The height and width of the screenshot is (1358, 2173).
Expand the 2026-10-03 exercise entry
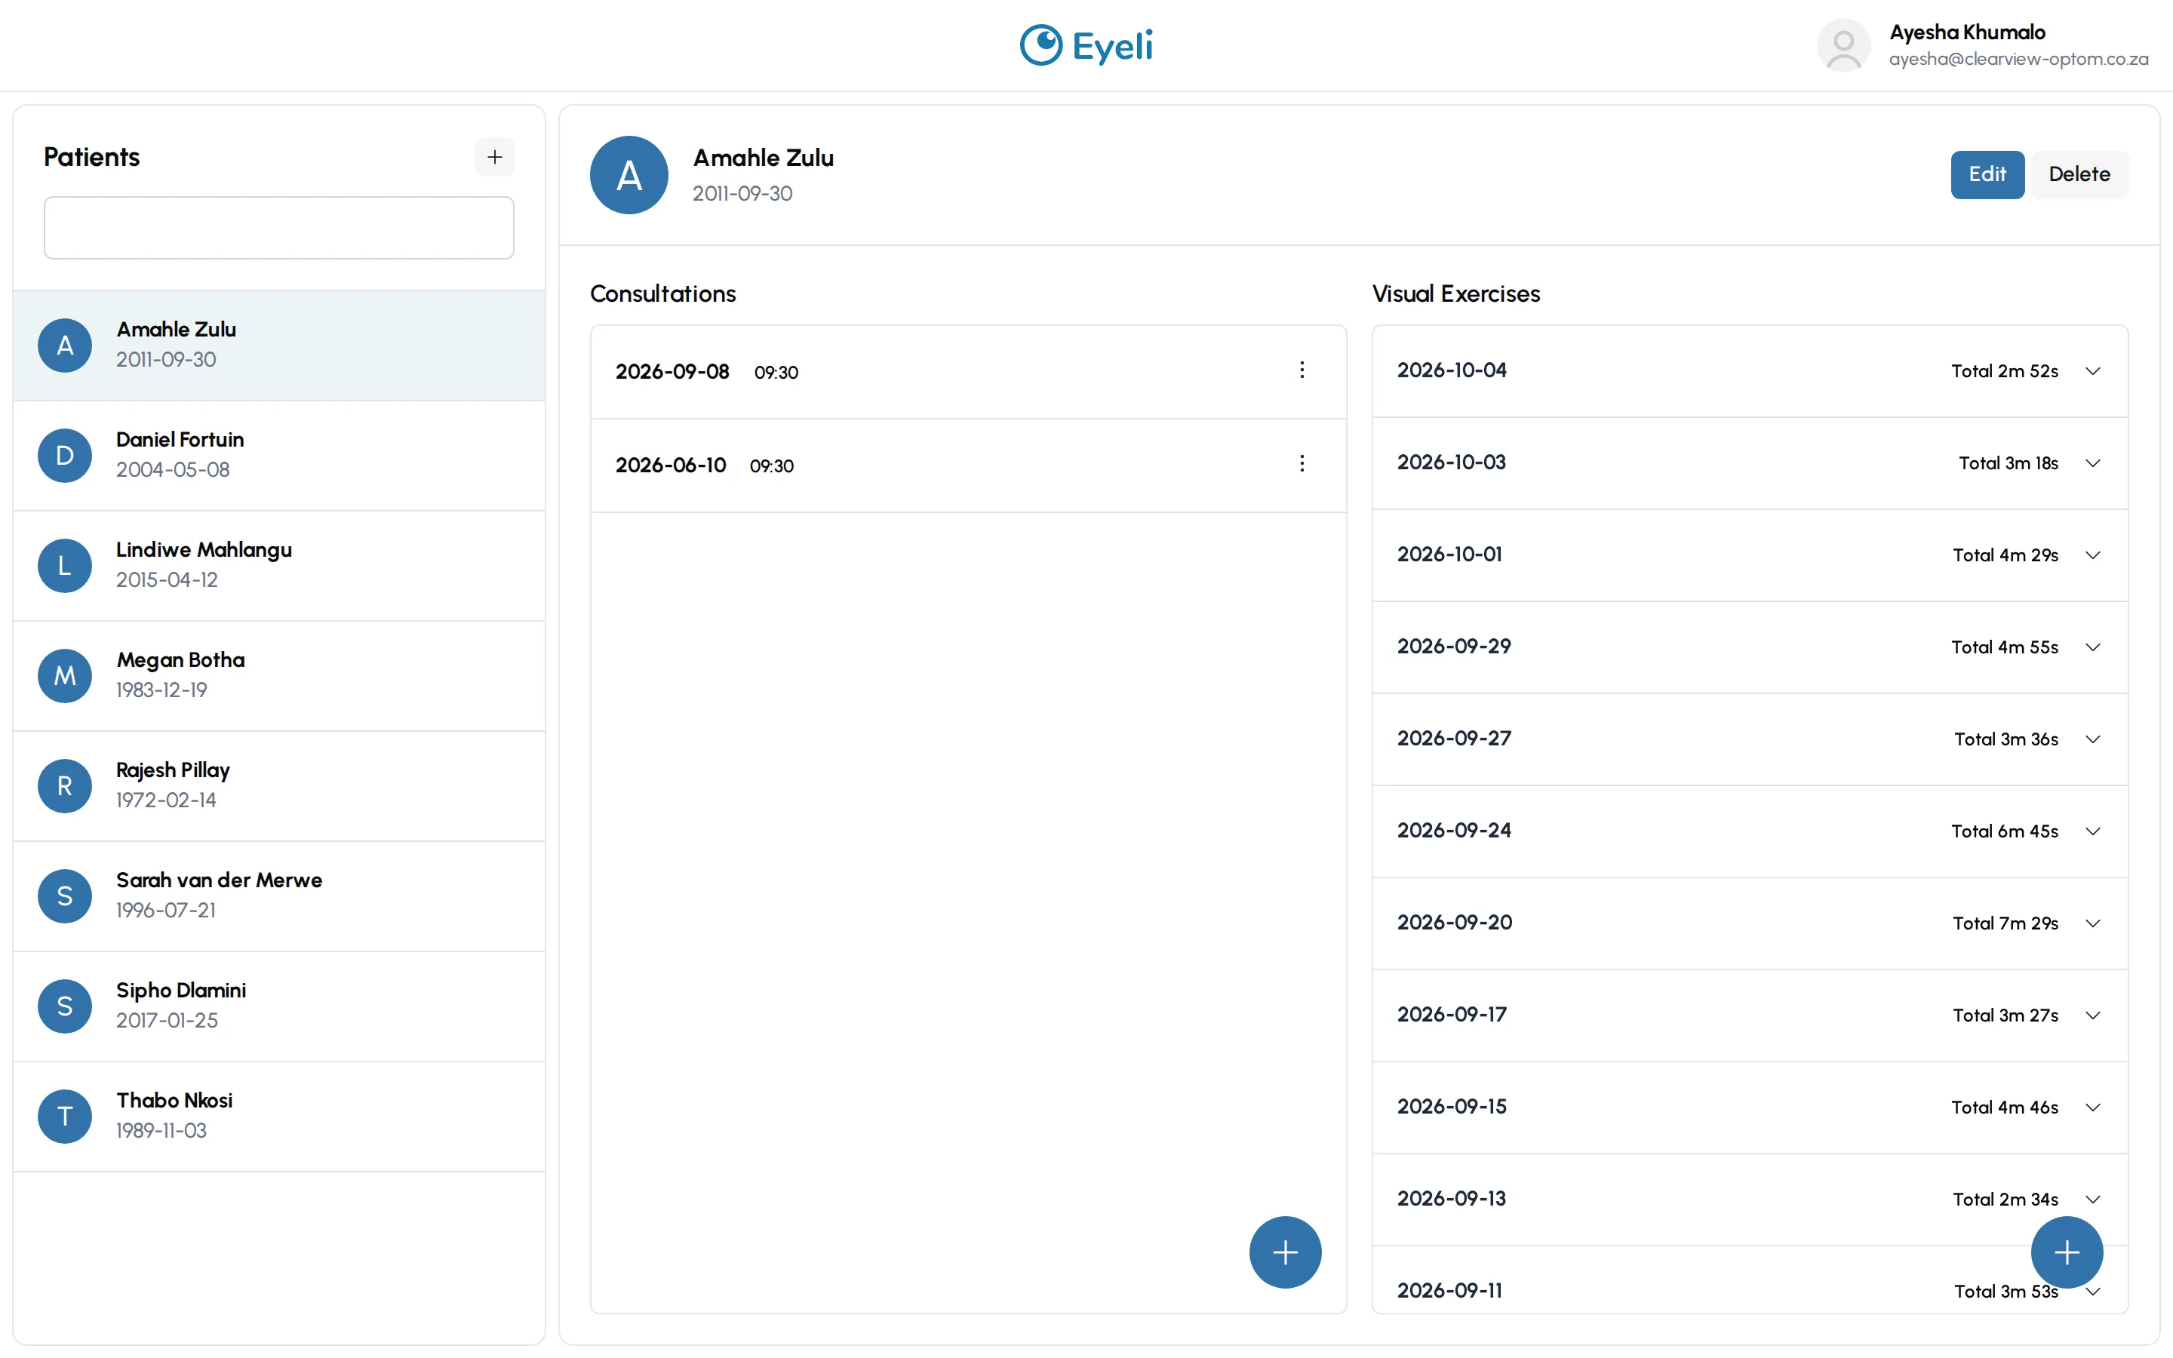2093,463
